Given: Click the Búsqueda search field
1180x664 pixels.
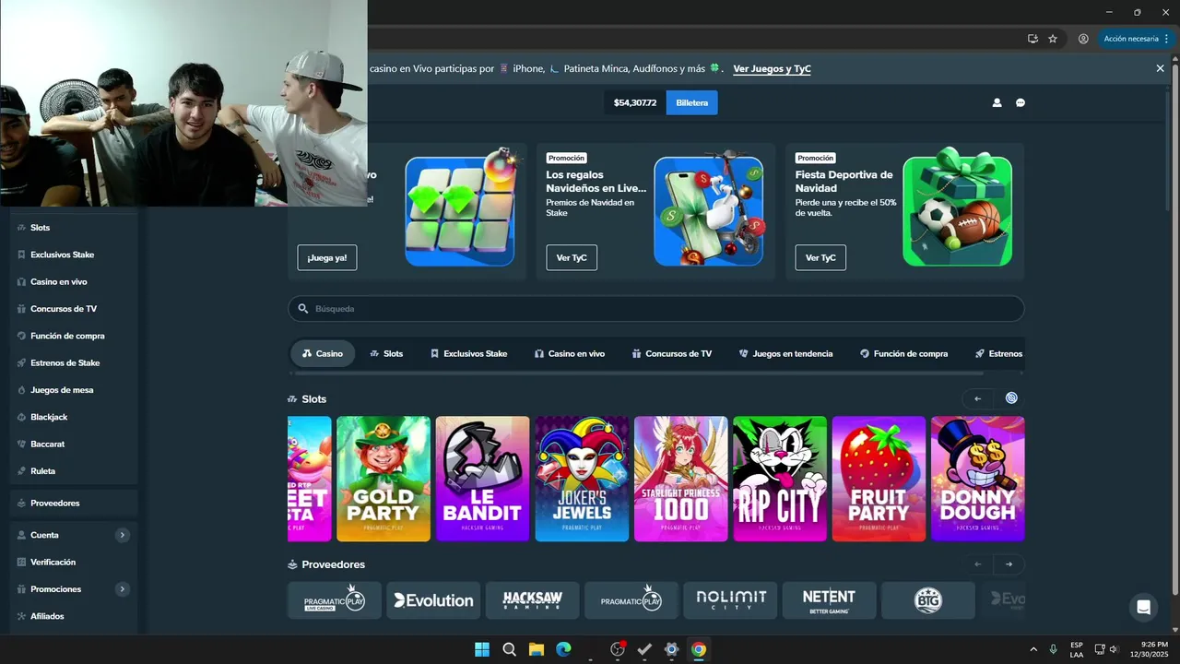Looking at the screenshot, I should tap(655, 309).
